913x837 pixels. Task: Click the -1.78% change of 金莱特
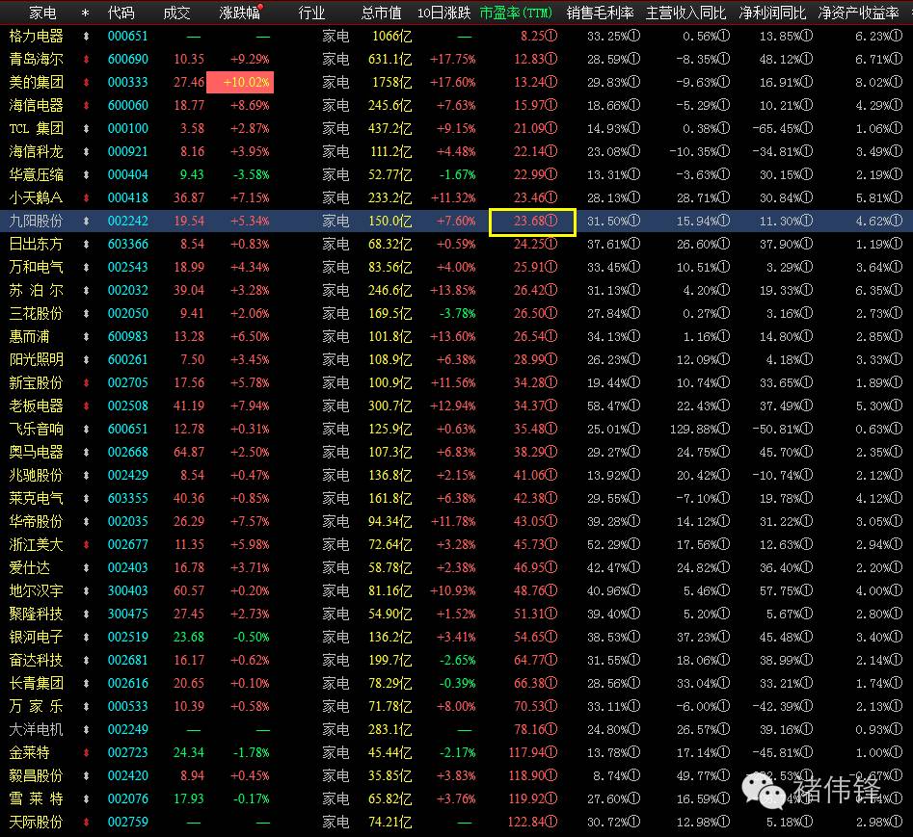coord(251,752)
